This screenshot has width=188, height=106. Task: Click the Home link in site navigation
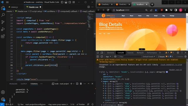click(140, 16)
